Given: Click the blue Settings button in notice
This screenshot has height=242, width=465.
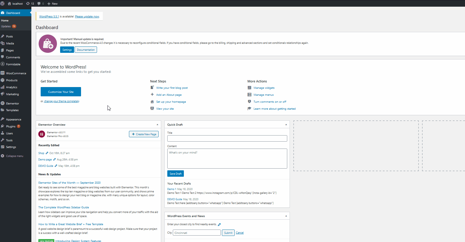Looking at the screenshot, I should coord(67,50).
